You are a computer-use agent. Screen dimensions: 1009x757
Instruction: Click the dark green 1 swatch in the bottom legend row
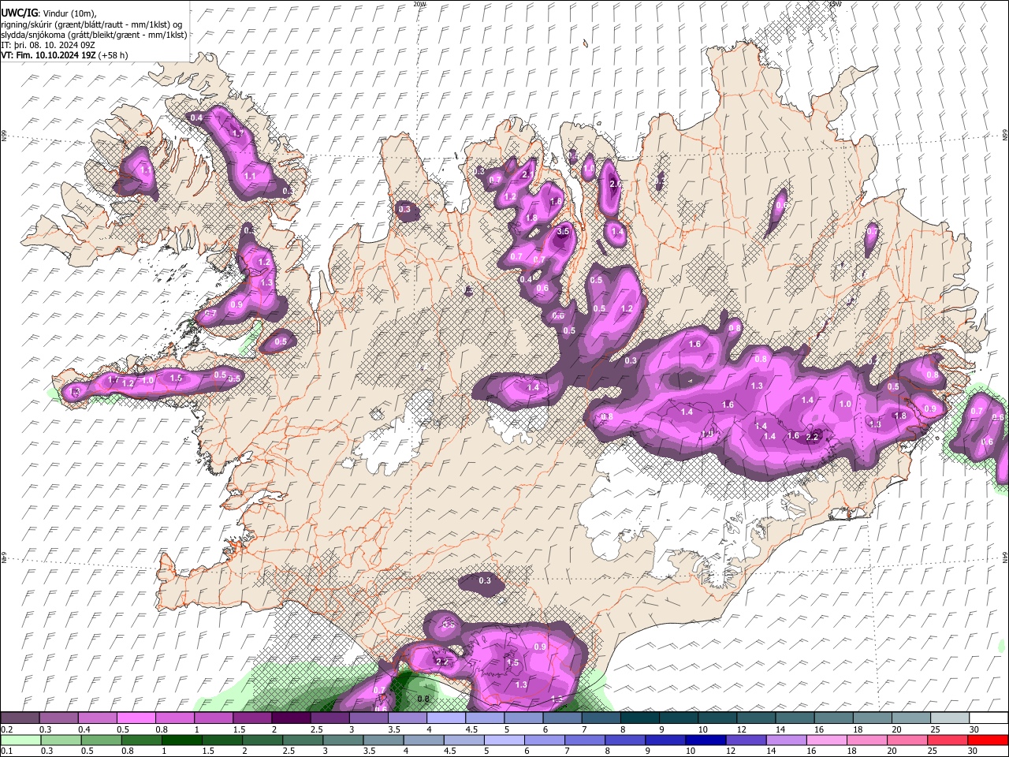click(x=182, y=740)
